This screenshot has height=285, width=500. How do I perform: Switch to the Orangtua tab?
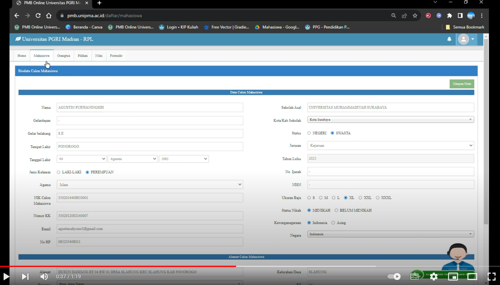pyautogui.click(x=63, y=56)
